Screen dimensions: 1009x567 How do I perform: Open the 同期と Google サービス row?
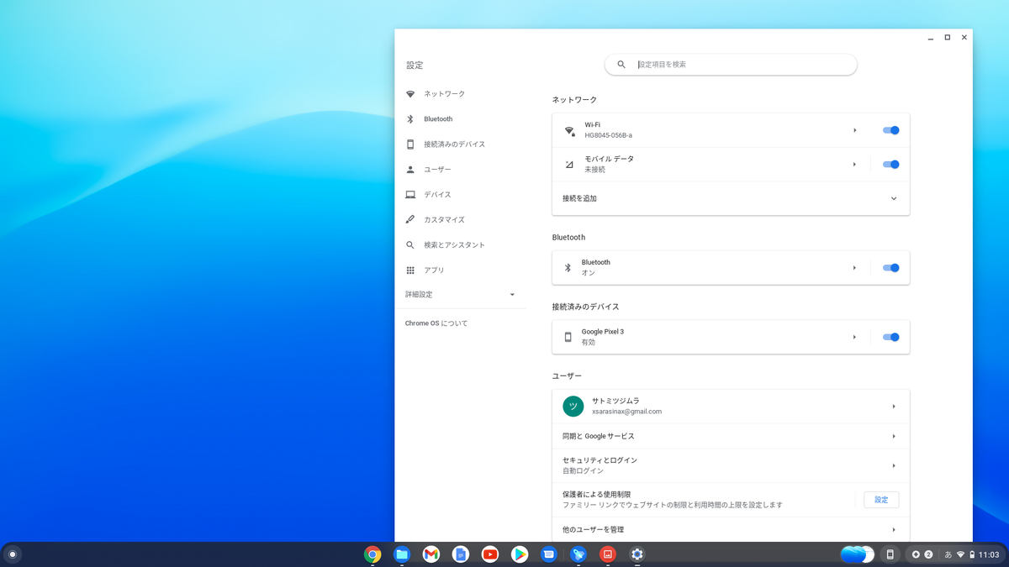click(x=731, y=437)
